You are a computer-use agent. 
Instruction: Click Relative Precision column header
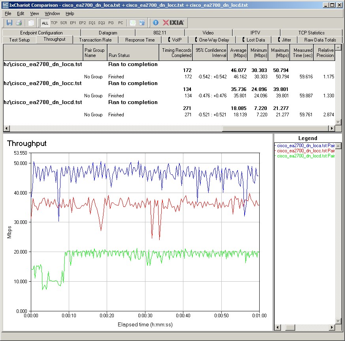tap(324, 53)
